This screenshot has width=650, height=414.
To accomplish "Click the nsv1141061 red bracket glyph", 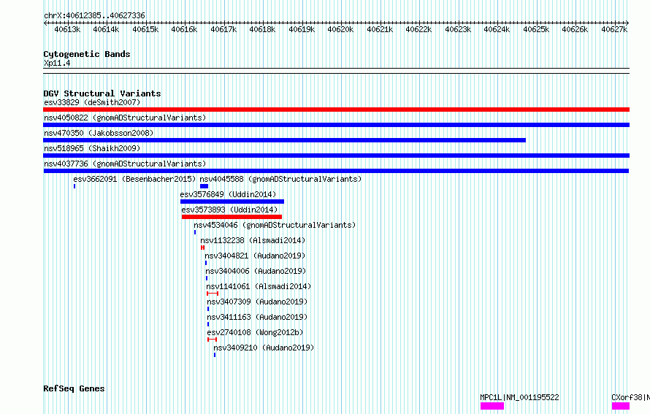I will [x=213, y=294].
